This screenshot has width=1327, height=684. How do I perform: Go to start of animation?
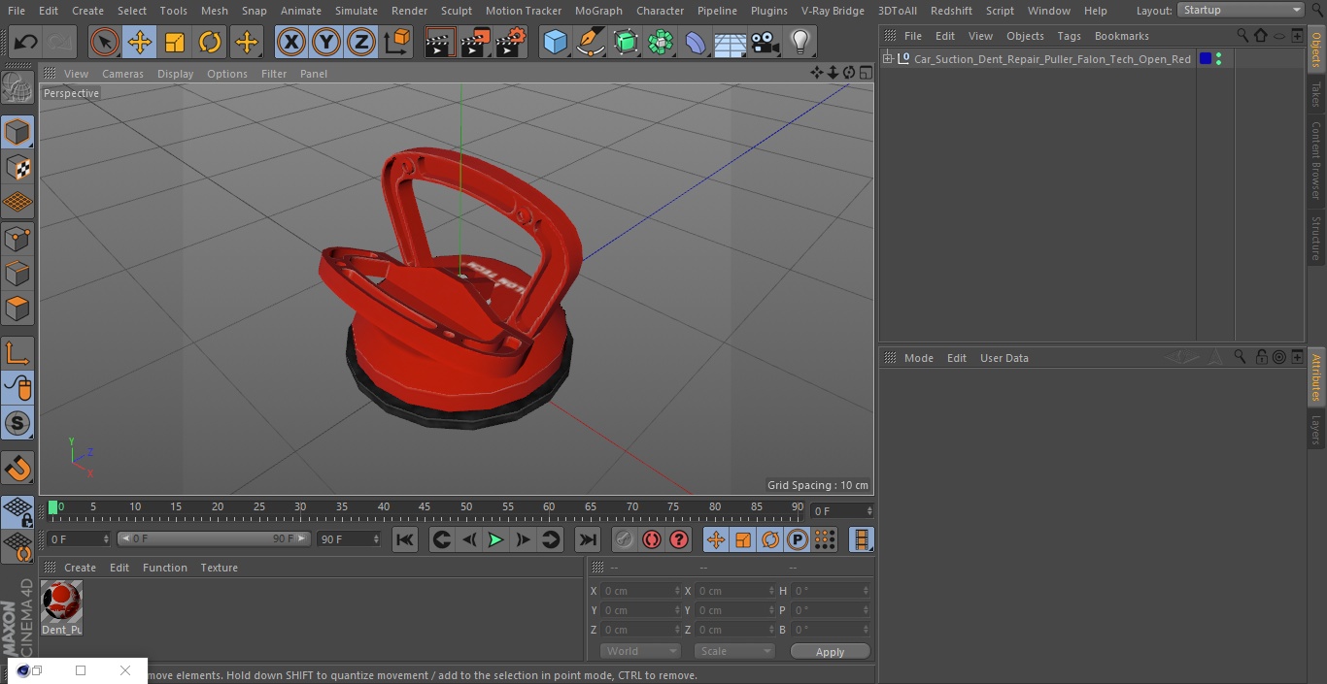click(x=405, y=539)
